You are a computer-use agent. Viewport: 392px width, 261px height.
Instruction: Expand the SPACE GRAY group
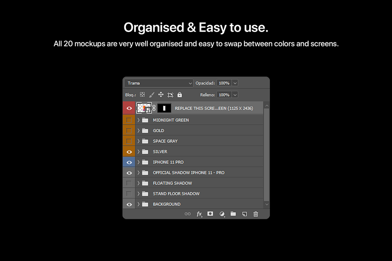[138, 141]
